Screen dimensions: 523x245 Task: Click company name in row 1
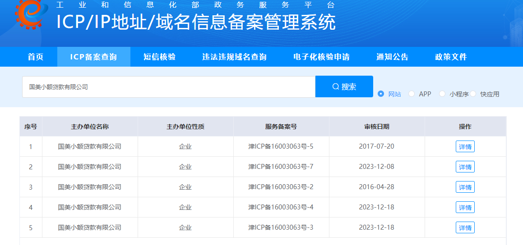tap(90, 146)
